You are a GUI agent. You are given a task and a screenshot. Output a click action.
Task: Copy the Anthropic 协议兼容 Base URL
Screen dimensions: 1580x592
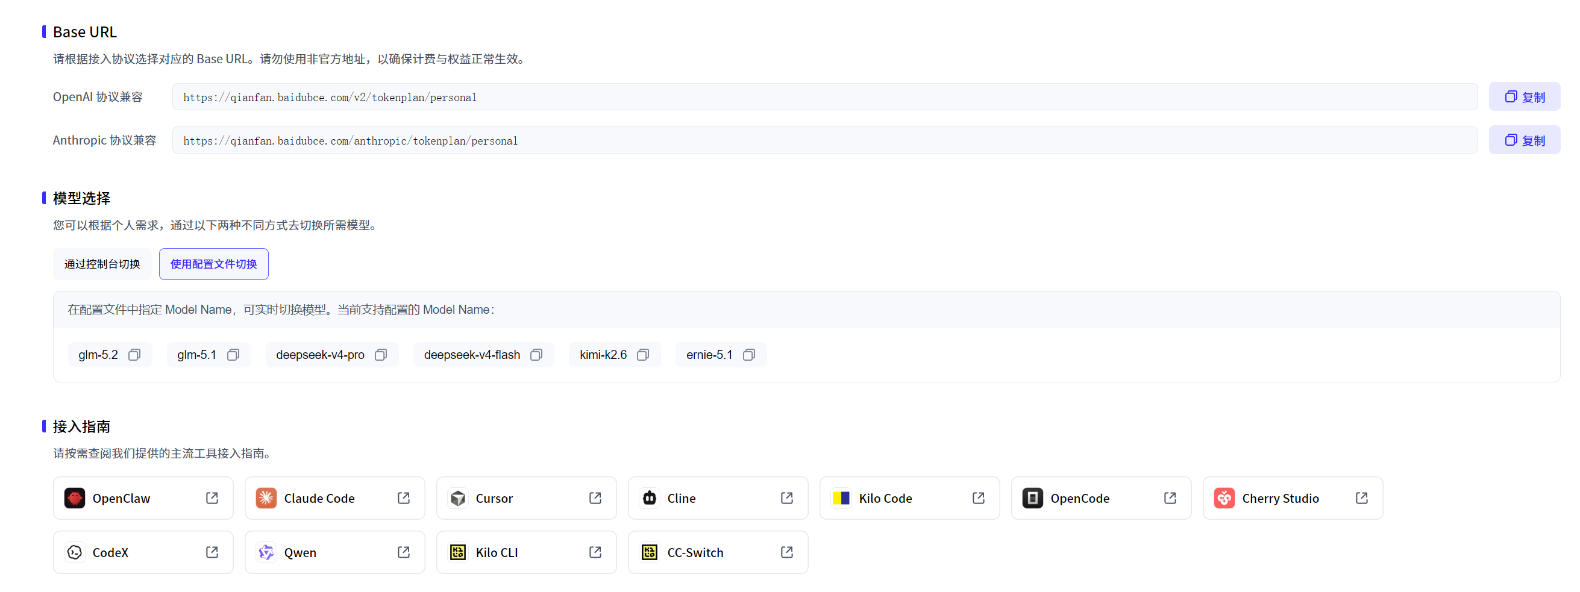click(1524, 140)
